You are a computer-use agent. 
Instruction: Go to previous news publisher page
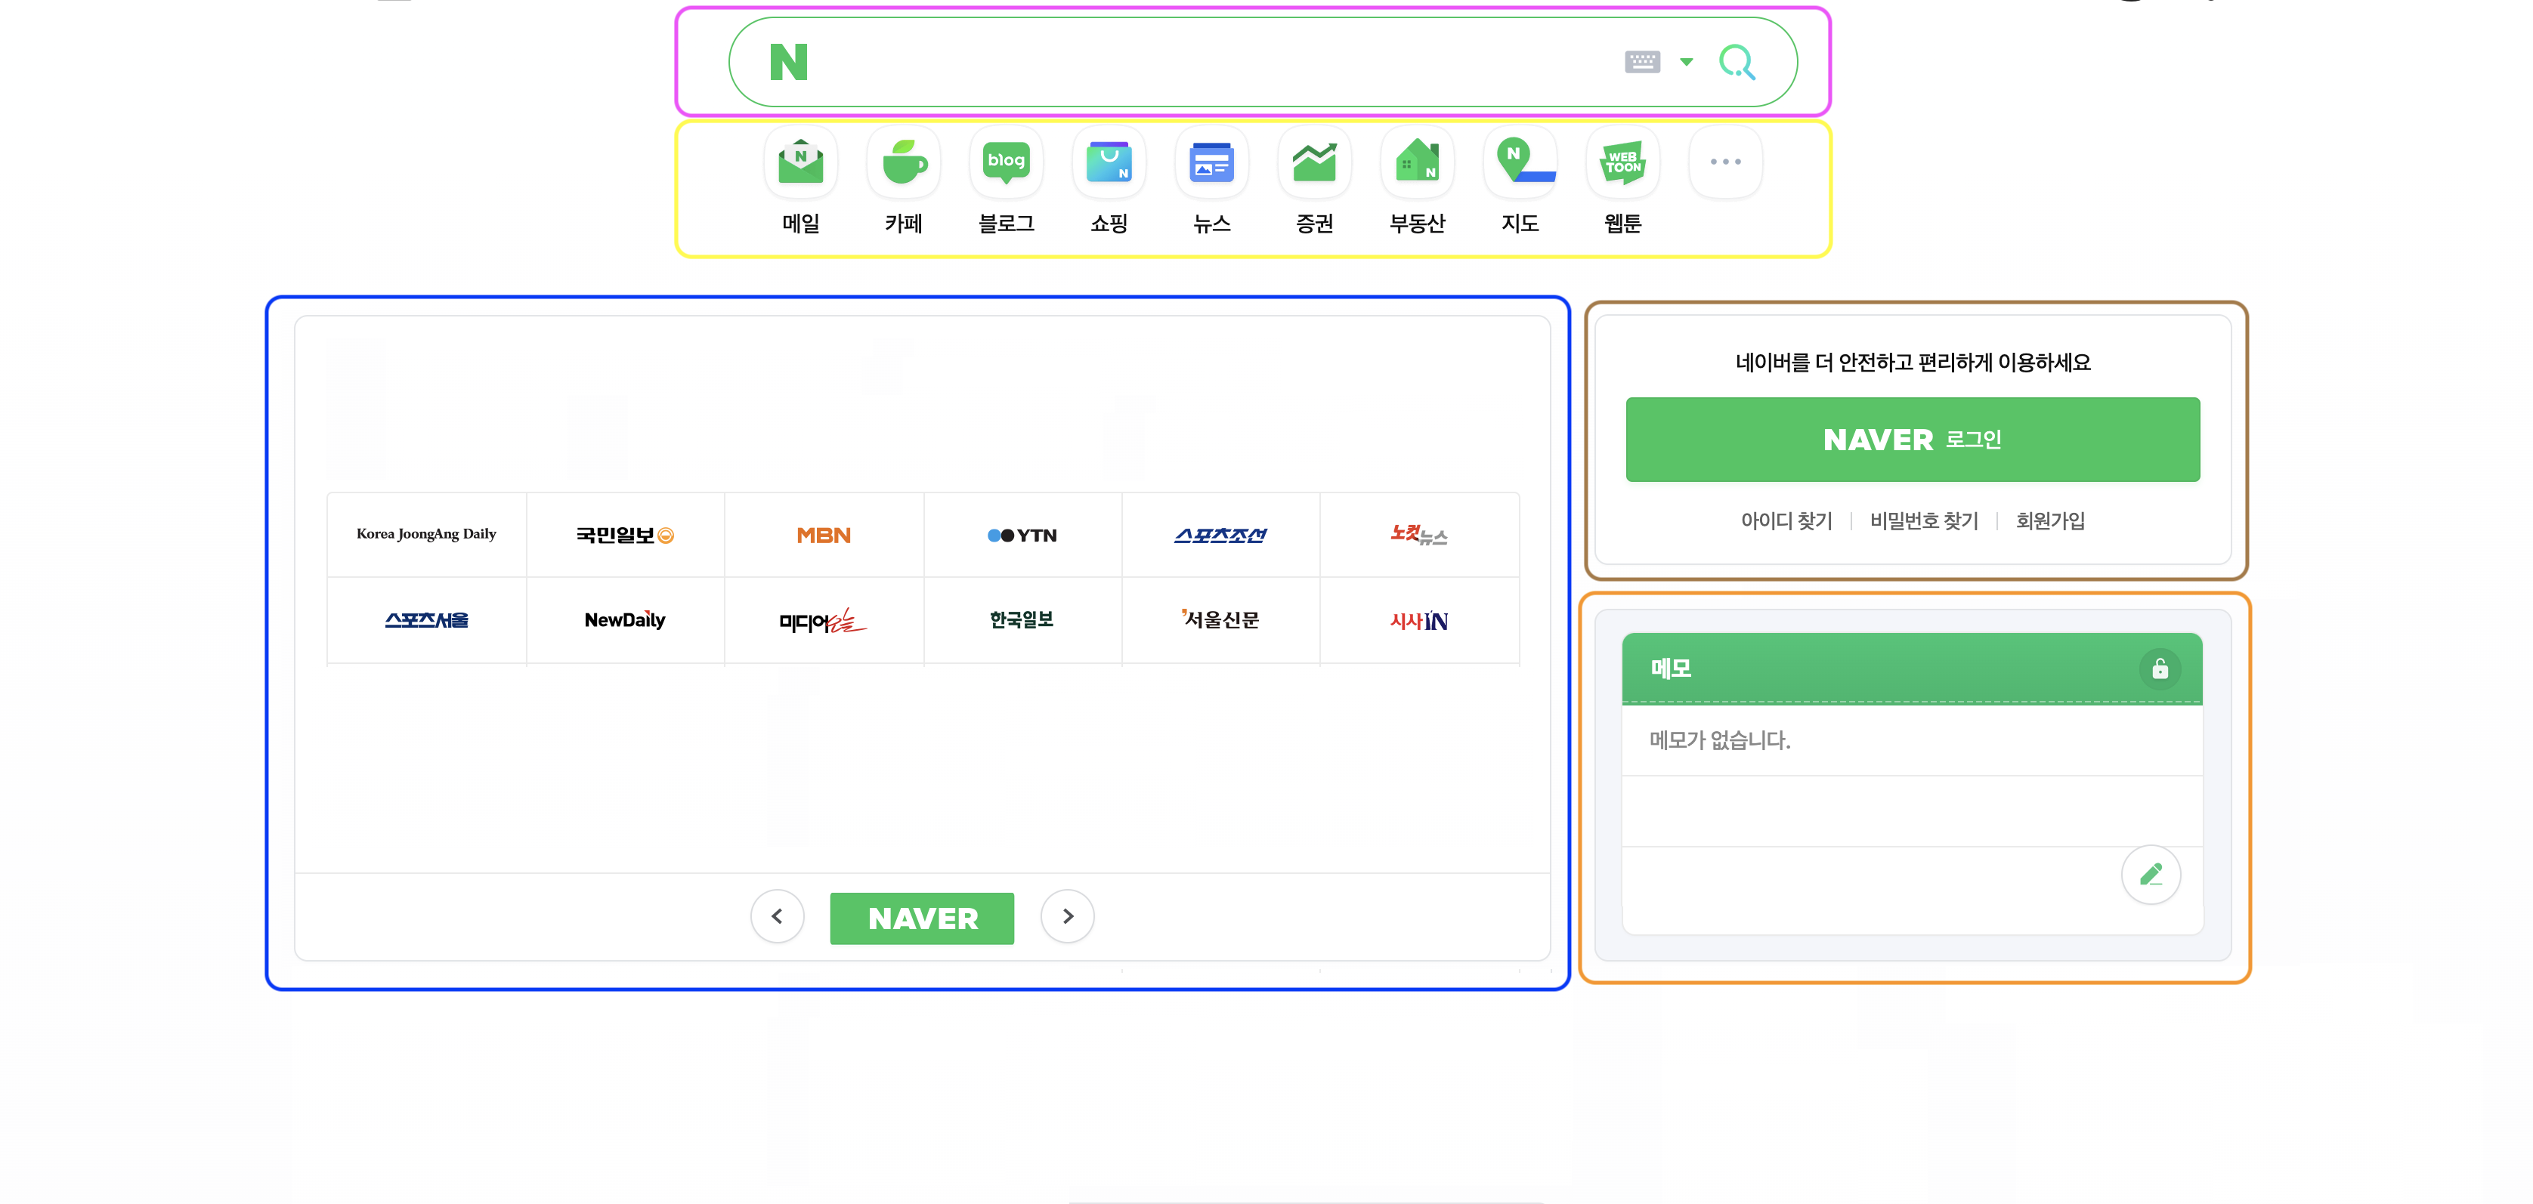point(777,916)
